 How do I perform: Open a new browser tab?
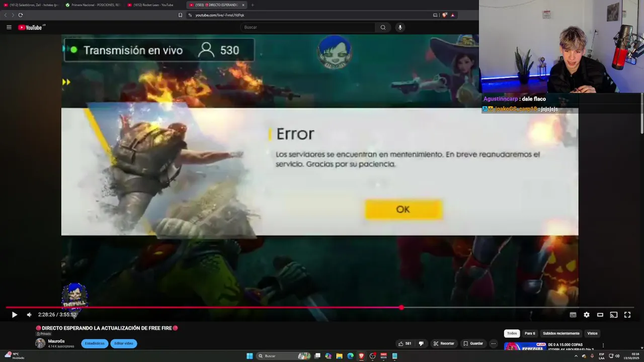(253, 5)
